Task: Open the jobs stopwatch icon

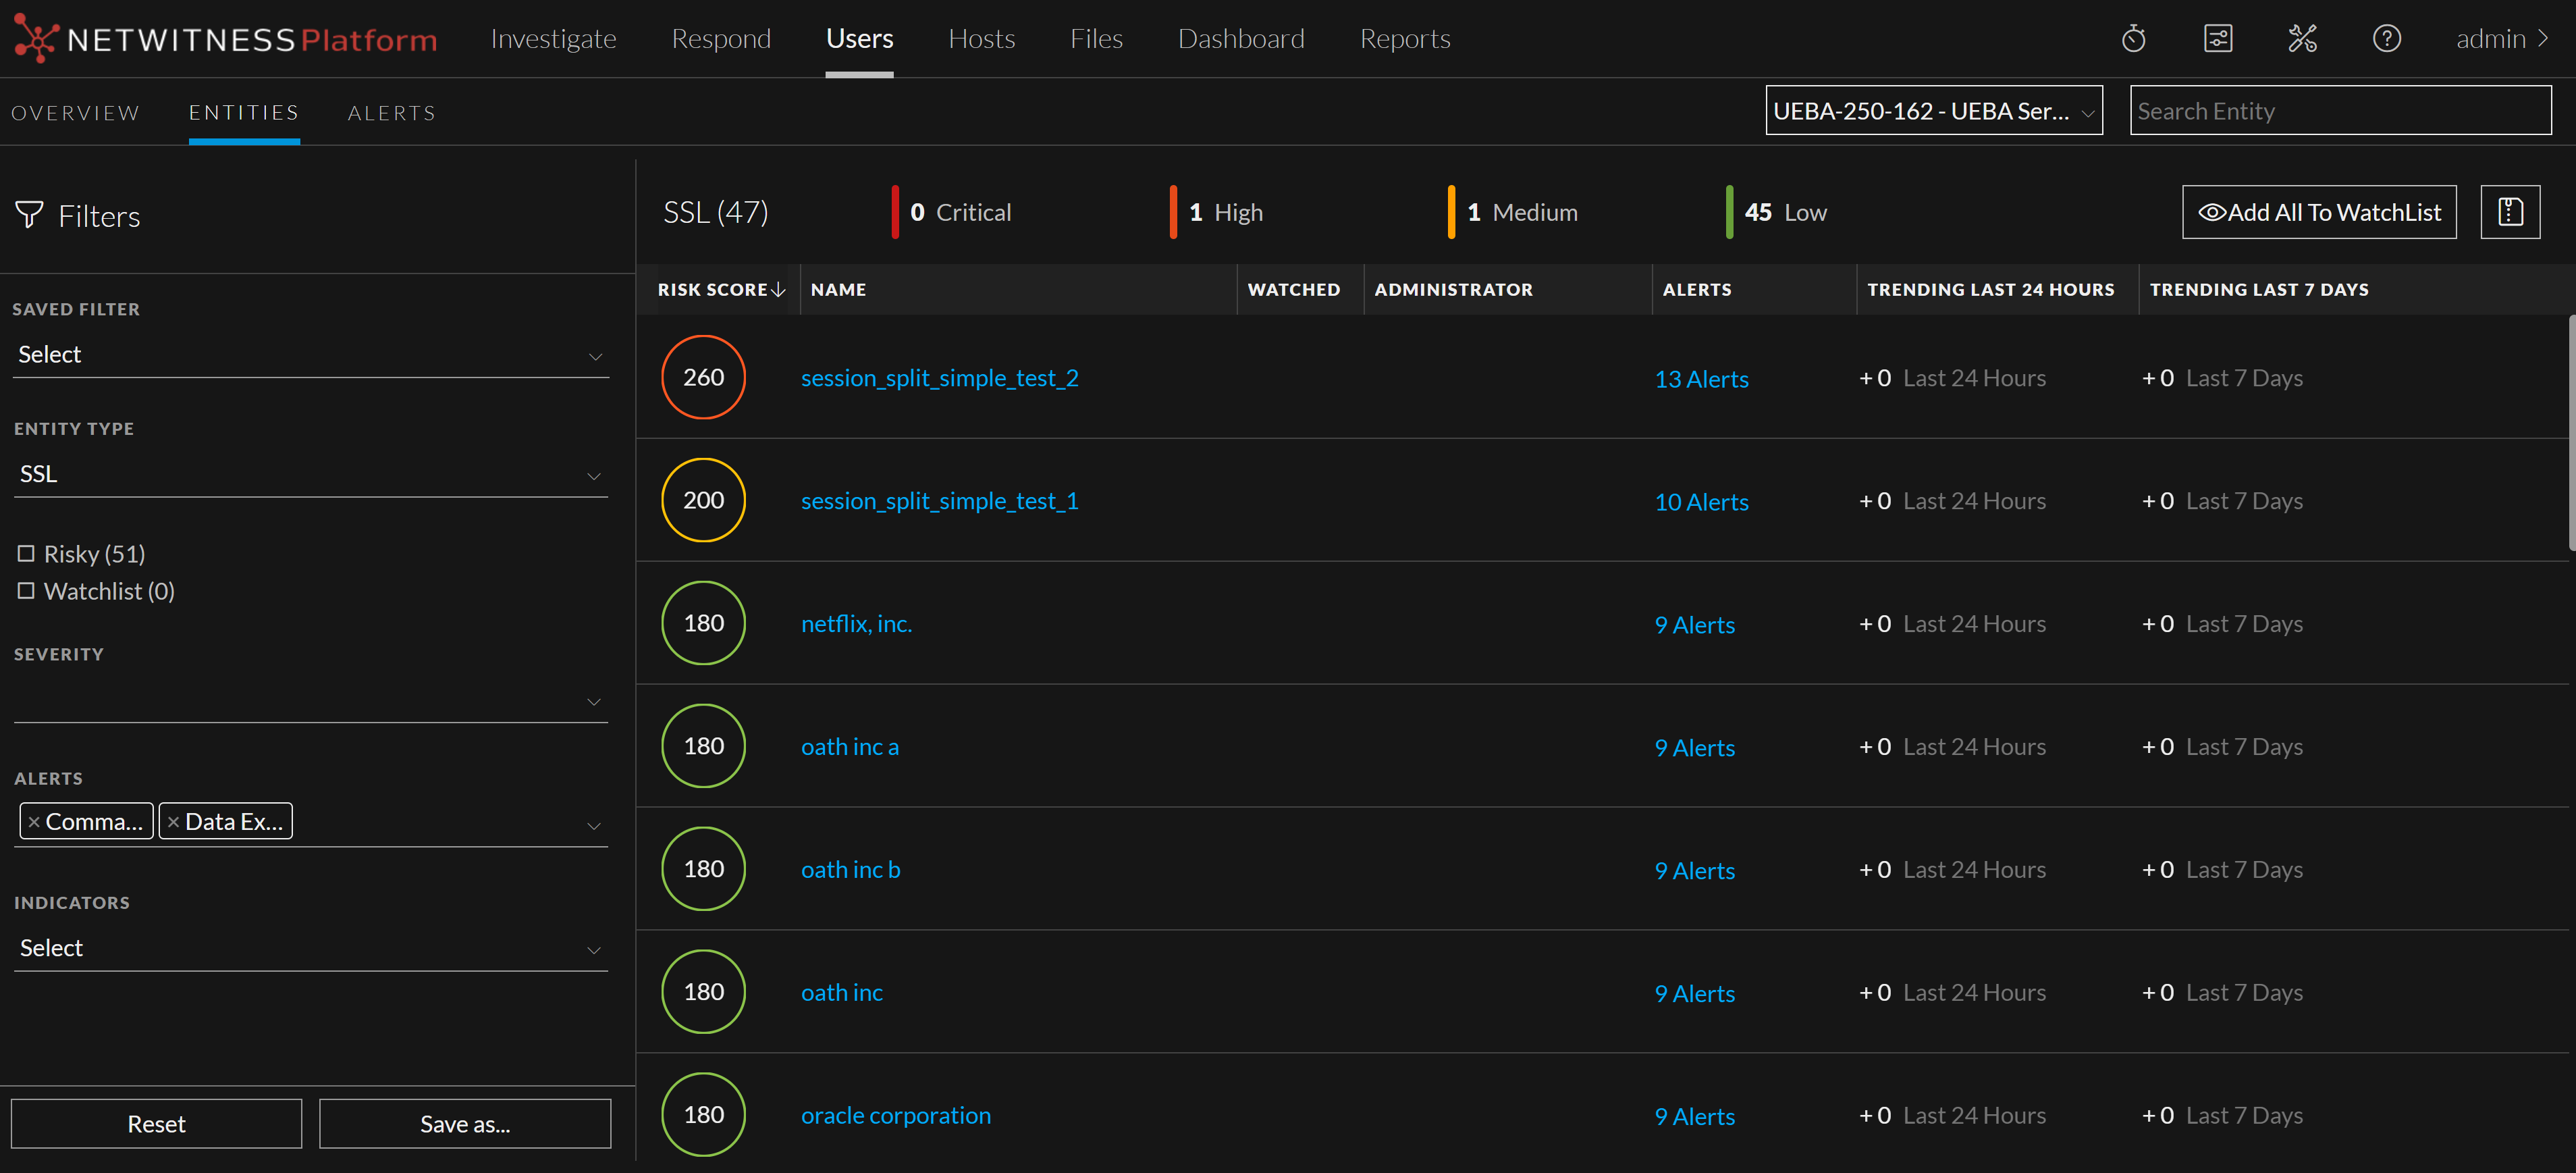Action: point(2133,39)
